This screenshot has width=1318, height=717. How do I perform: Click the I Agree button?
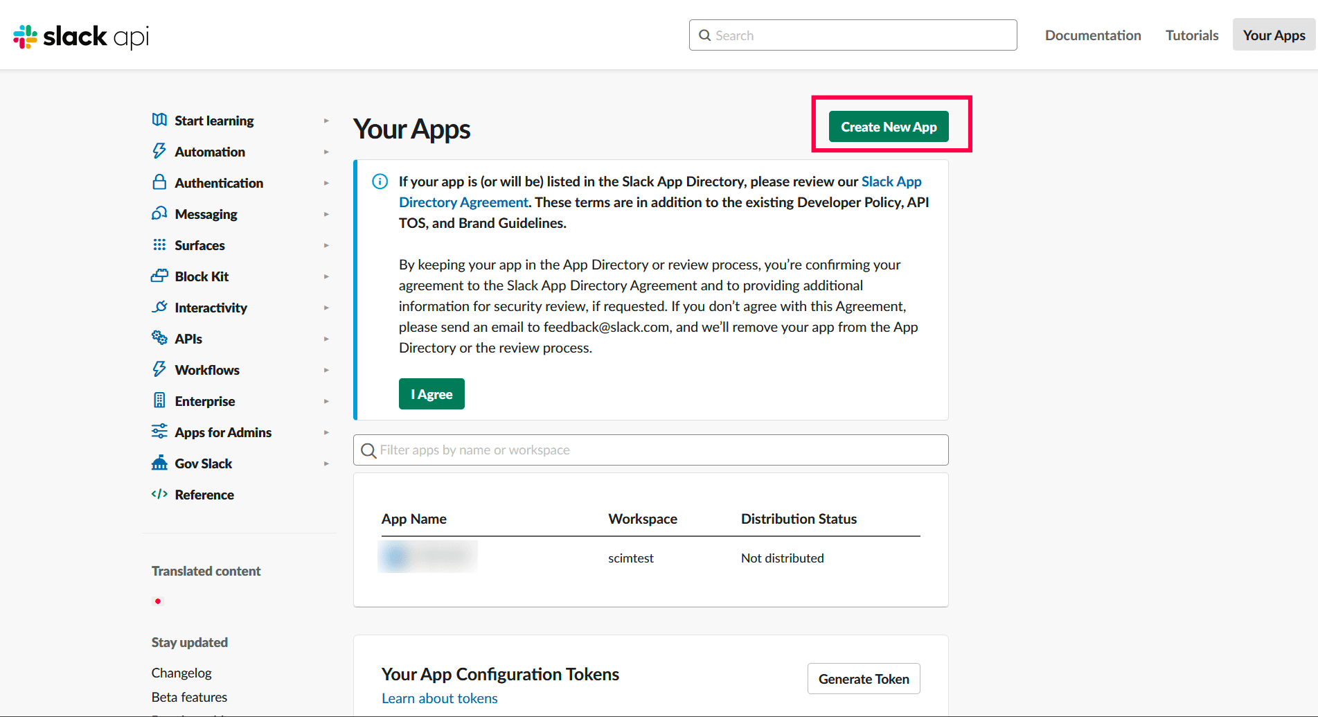click(x=431, y=394)
